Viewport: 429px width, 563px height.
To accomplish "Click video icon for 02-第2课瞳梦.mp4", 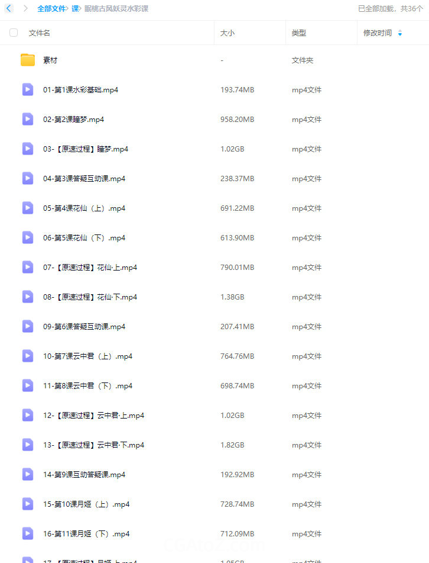I will click(28, 119).
